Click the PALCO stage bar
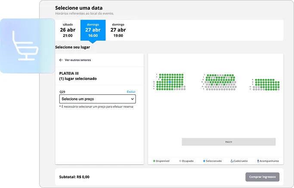 (228, 142)
